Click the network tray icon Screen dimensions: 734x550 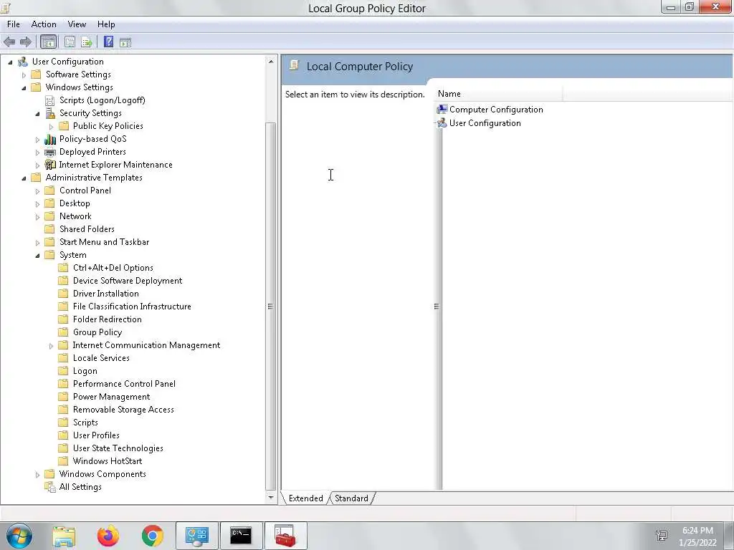coord(662,536)
